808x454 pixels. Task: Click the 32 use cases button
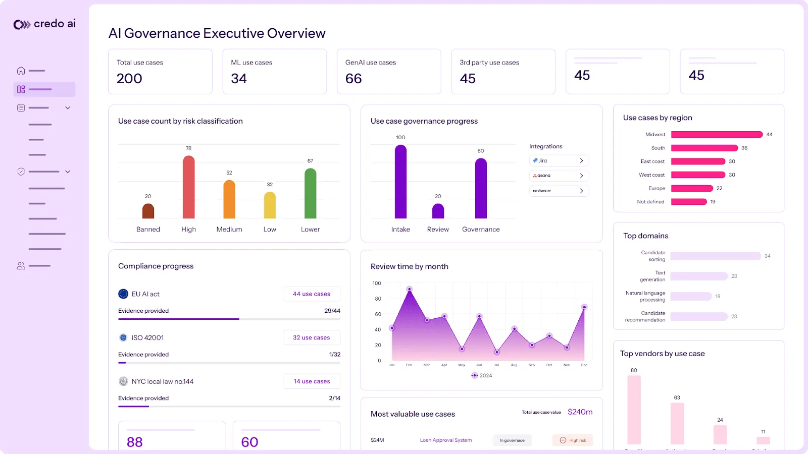(312, 337)
